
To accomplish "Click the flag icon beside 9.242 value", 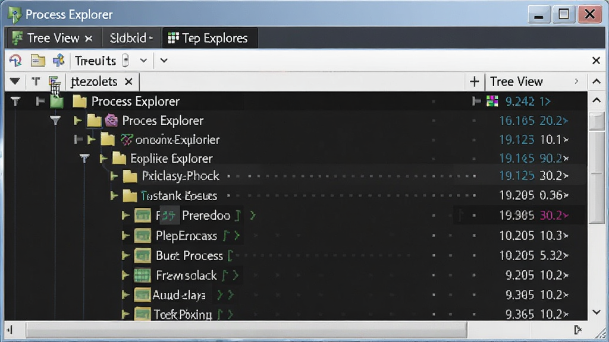I will [476, 101].
